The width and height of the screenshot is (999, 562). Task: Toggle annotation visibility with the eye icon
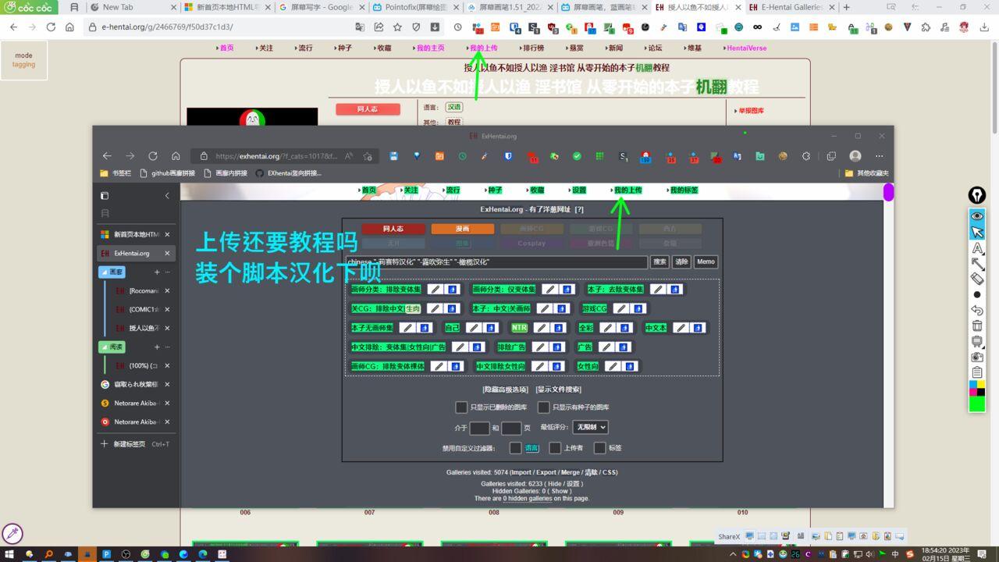tap(977, 216)
